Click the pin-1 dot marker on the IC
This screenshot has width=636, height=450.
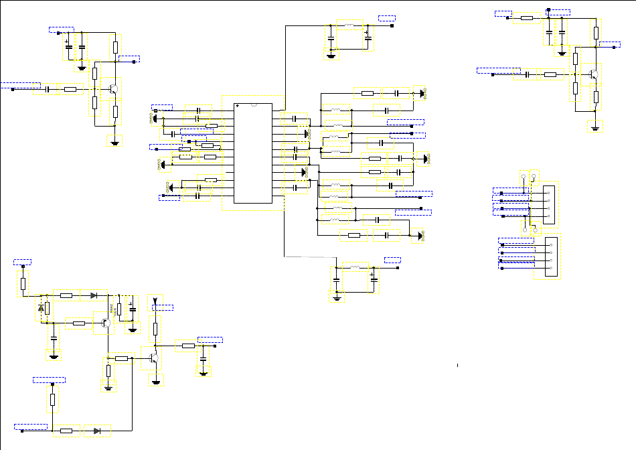point(237,106)
